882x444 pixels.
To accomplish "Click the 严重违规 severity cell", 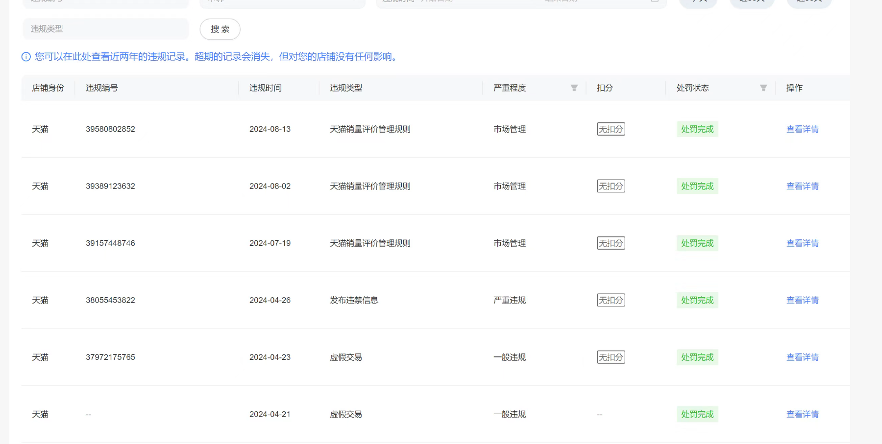I will pyautogui.click(x=509, y=300).
